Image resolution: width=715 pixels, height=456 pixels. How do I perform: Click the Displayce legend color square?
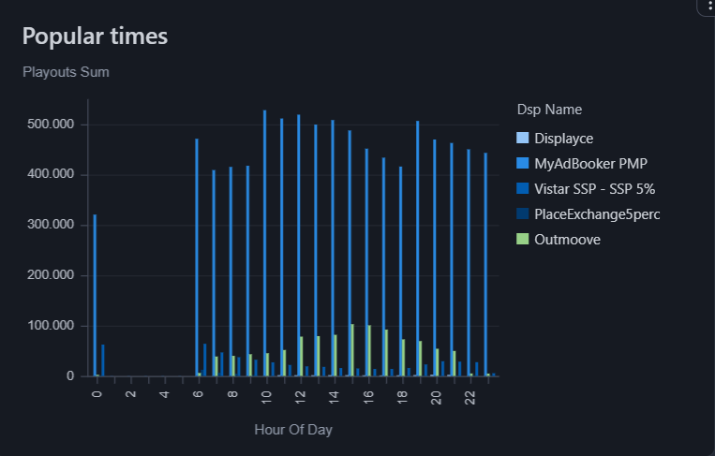coord(523,139)
